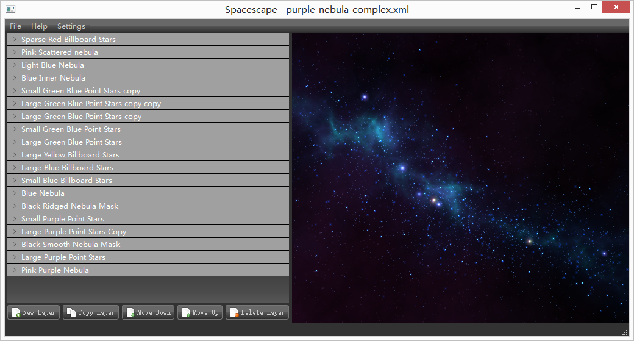Minimize the Spacescape window
Image resolution: width=634 pixels, height=341 pixels.
click(578, 8)
